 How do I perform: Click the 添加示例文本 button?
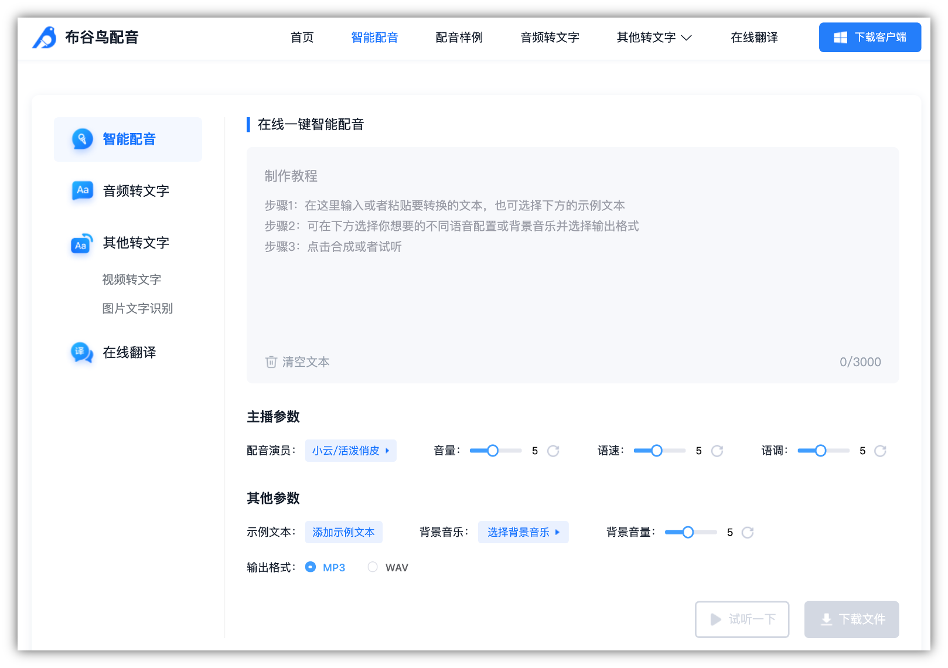(x=344, y=532)
